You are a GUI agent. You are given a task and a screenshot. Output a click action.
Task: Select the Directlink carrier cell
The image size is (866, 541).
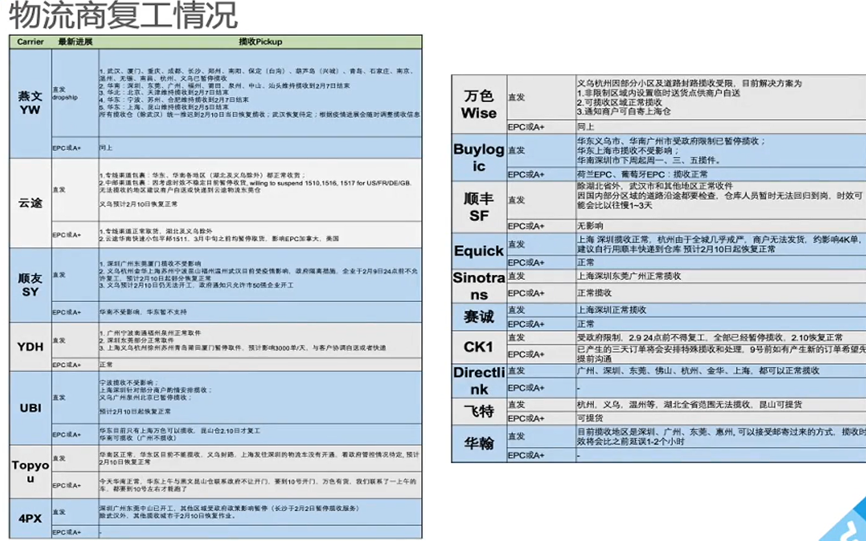(479, 381)
